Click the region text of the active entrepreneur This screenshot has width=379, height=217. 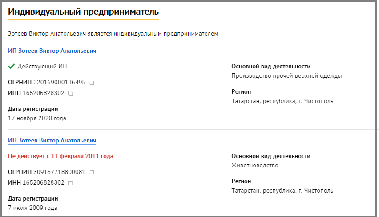click(282, 101)
